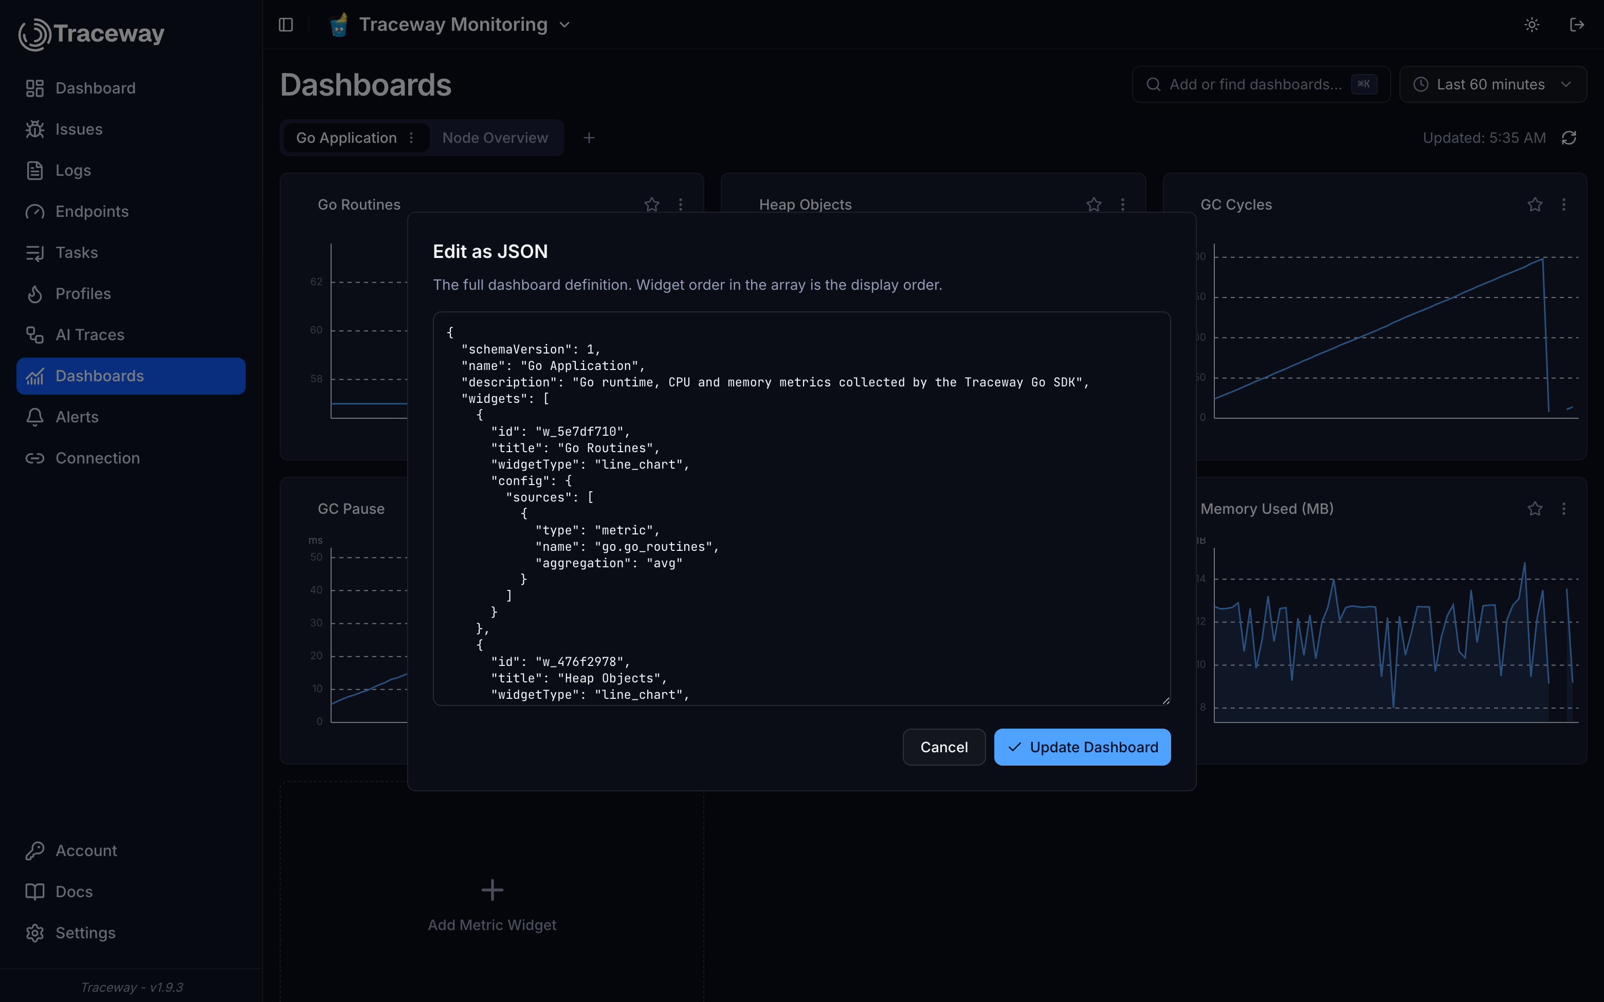Select Dashboards in the sidebar
This screenshot has width=1604, height=1002.
[131, 376]
